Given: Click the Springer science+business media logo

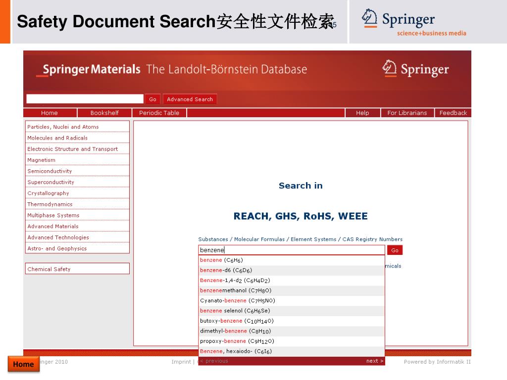Looking at the screenshot, I should point(414,22).
